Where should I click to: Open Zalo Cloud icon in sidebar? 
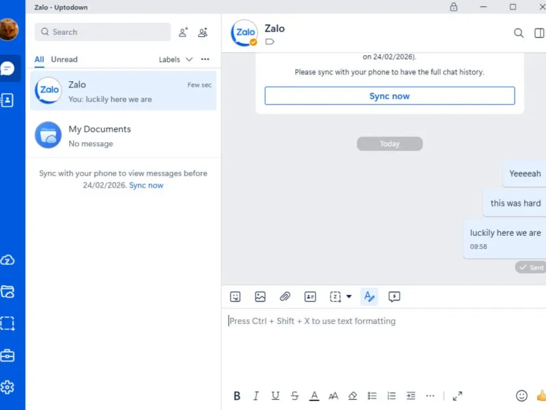[x=8, y=260]
